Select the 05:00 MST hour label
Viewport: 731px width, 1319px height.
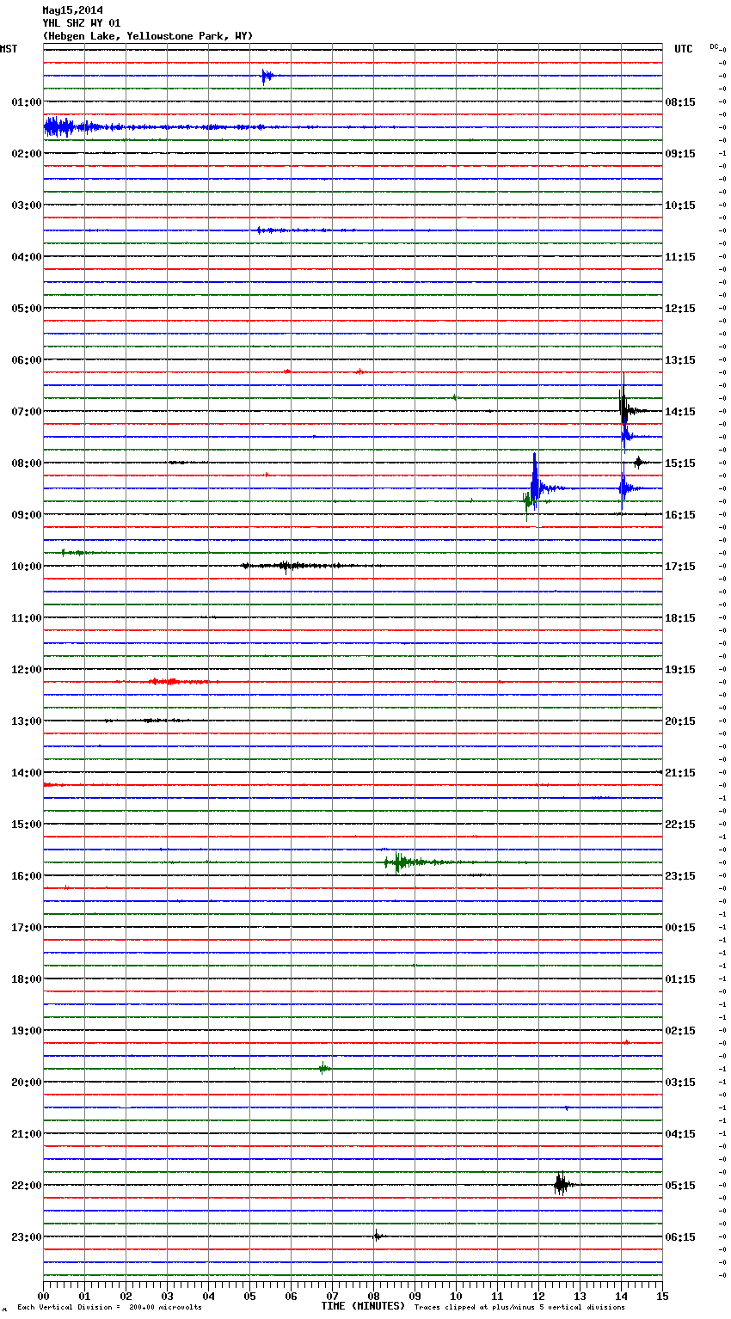27,309
